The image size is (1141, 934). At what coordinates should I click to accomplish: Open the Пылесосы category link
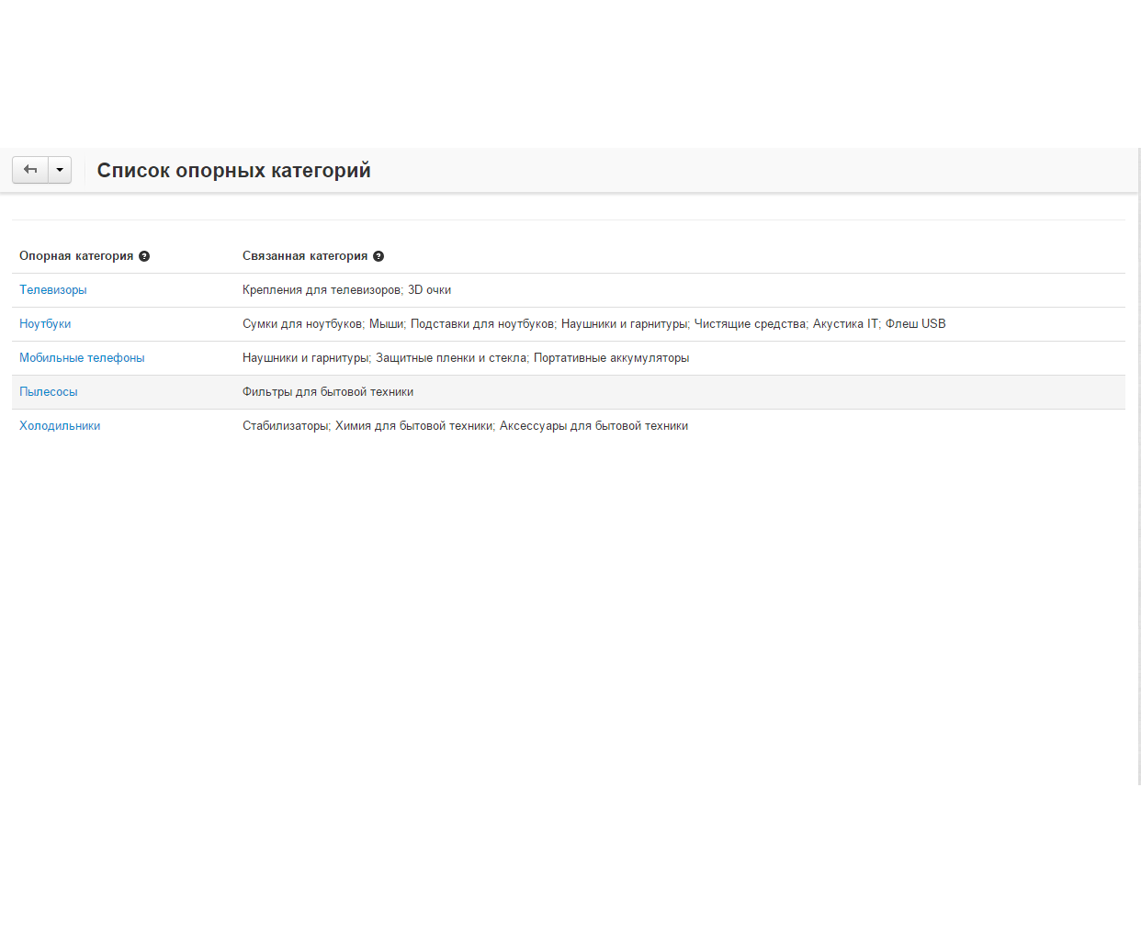pyautogui.click(x=49, y=392)
